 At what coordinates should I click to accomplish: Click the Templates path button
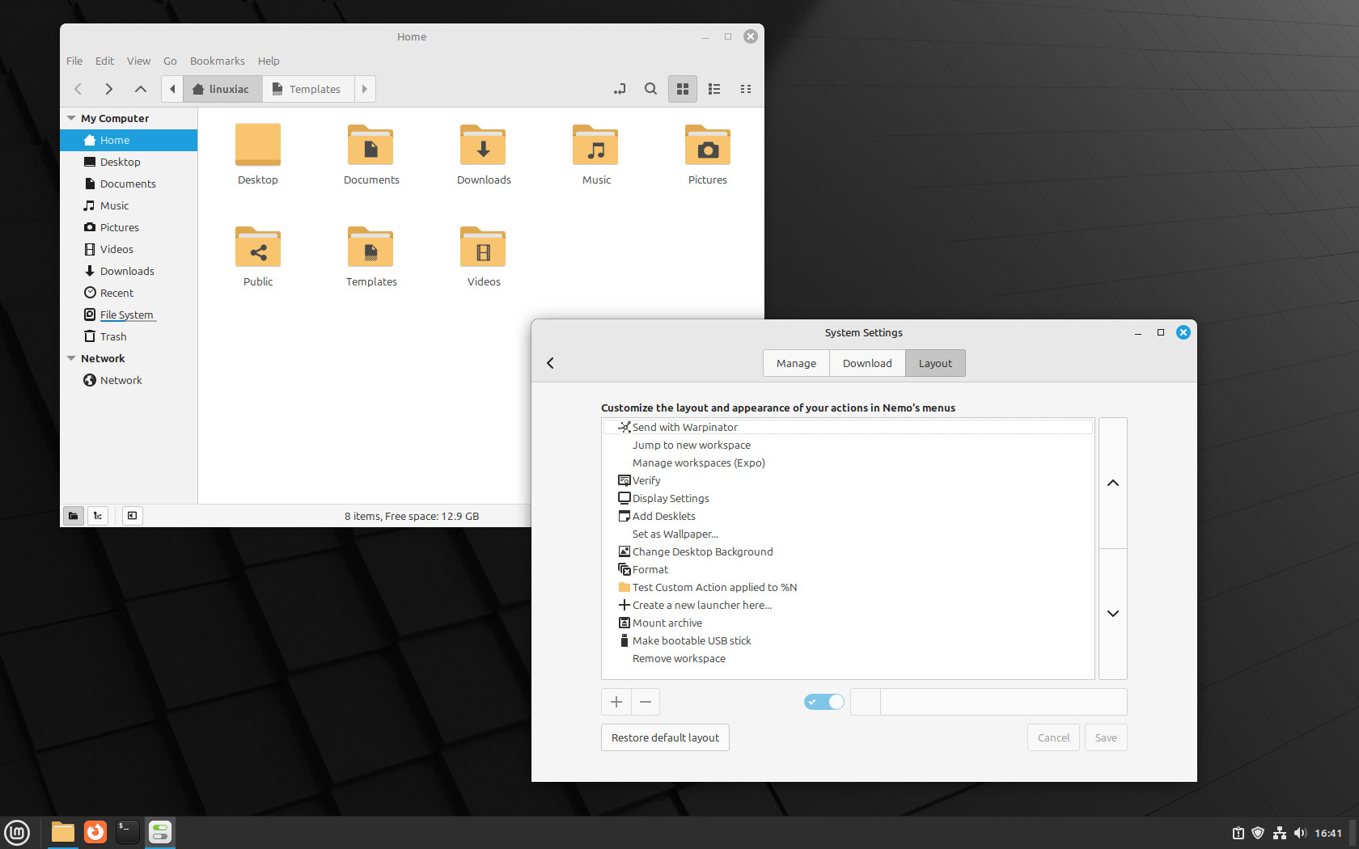tap(308, 89)
